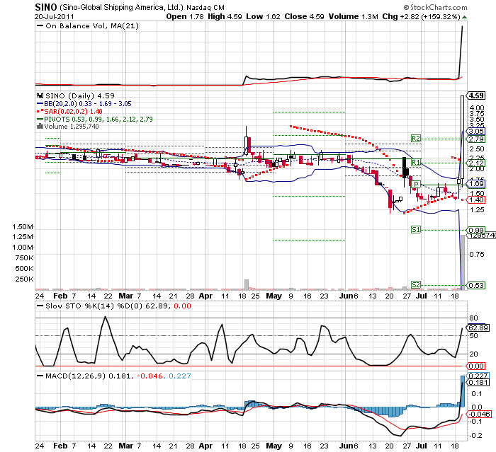The height and width of the screenshot is (452, 496).
Task: Click the Feb label under the MACD panel
Action: (x=60, y=446)
